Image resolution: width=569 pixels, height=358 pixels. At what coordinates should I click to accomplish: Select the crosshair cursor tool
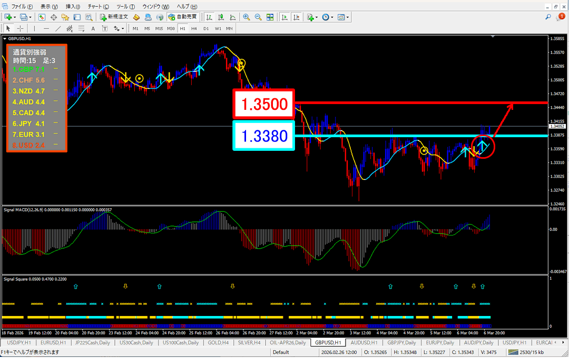point(20,28)
